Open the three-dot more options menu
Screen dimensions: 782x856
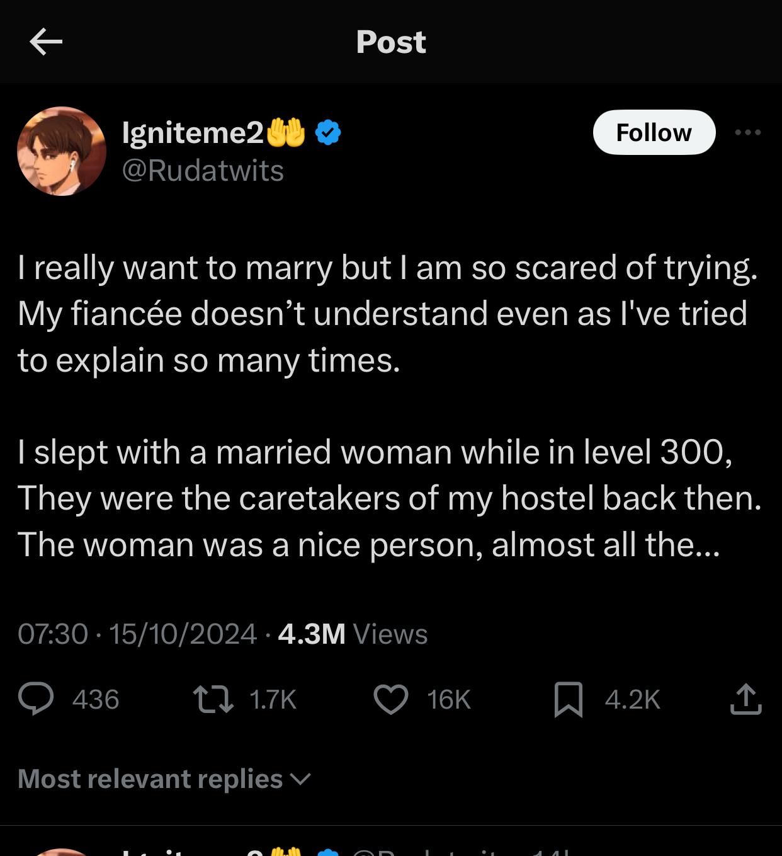coord(747,132)
